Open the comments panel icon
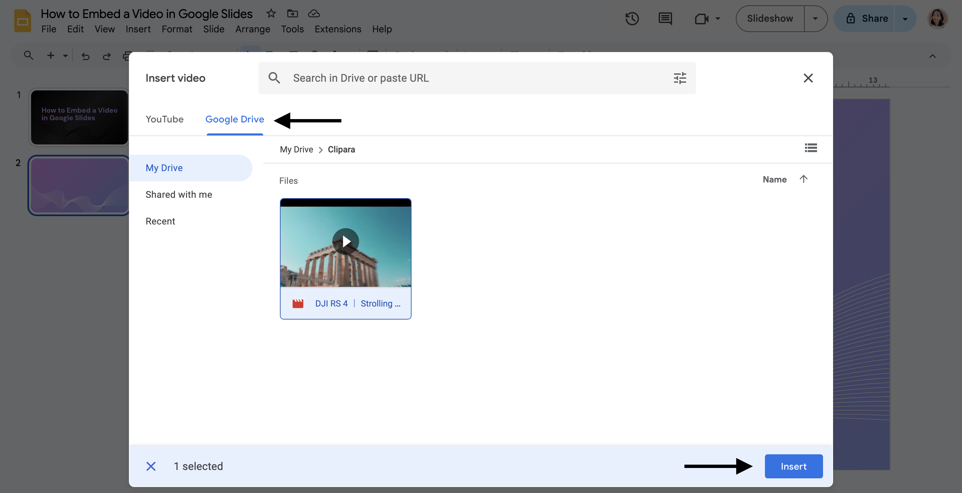Image resolution: width=962 pixels, height=493 pixels. coord(665,19)
